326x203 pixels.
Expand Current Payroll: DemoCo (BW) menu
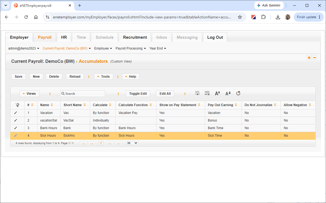67,48
